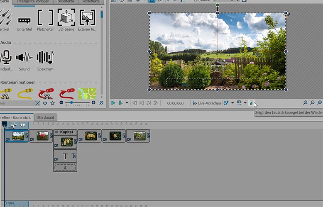Open the dropdown arrow left of the level meter

point(245,103)
